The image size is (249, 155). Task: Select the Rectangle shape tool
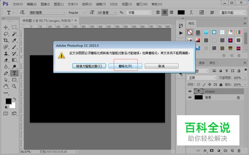(x=14, y=80)
